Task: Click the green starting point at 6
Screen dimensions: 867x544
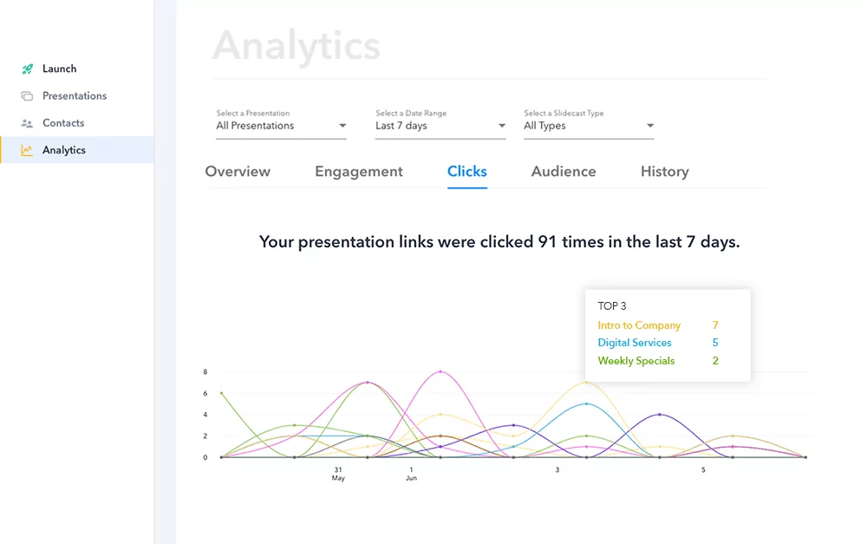Action: point(222,393)
